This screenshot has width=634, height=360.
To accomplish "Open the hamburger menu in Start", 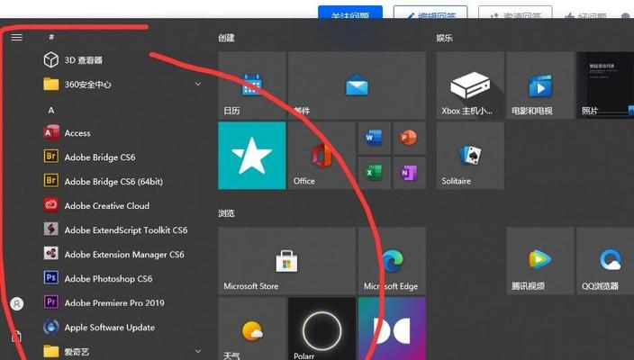I will tap(16, 38).
